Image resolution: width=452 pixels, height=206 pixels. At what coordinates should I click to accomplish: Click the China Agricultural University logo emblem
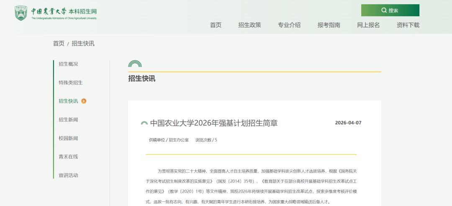[x=21, y=13]
